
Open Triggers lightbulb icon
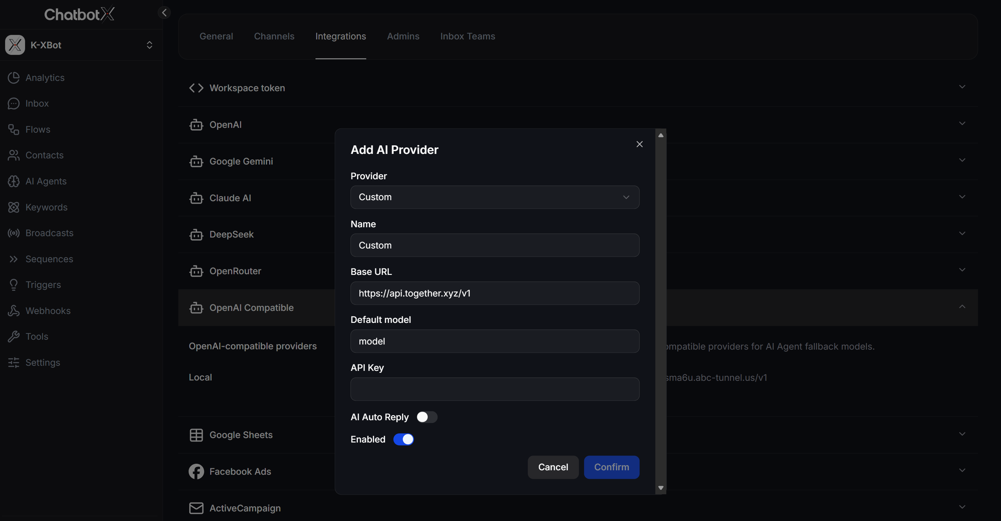[14, 285]
